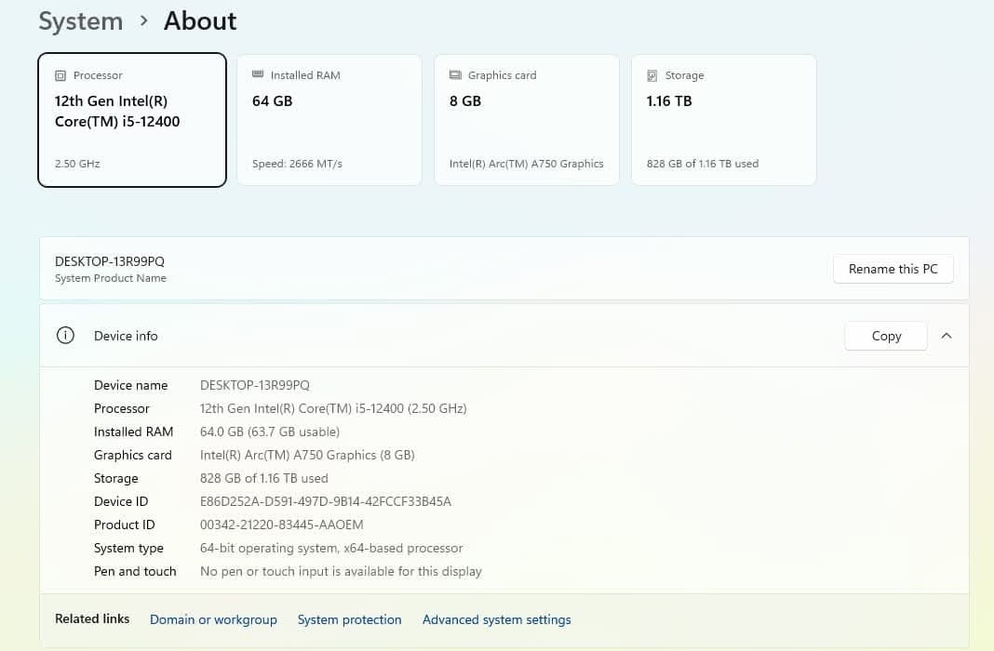The height and width of the screenshot is (651, 994).
Task: Click the Product ID value 00342-21220-83445-AAOEM
Action: tap(281, 525)
